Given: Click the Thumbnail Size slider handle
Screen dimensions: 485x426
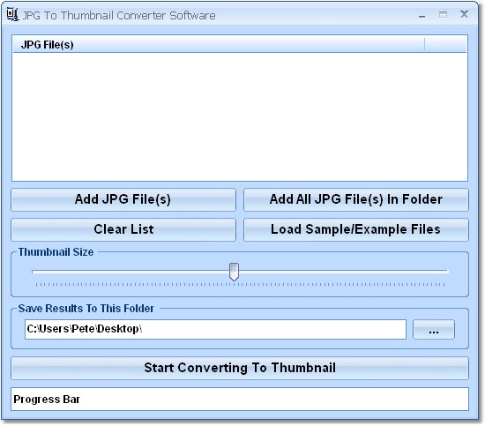Looking at the screenshot, I should coord(235,272).
